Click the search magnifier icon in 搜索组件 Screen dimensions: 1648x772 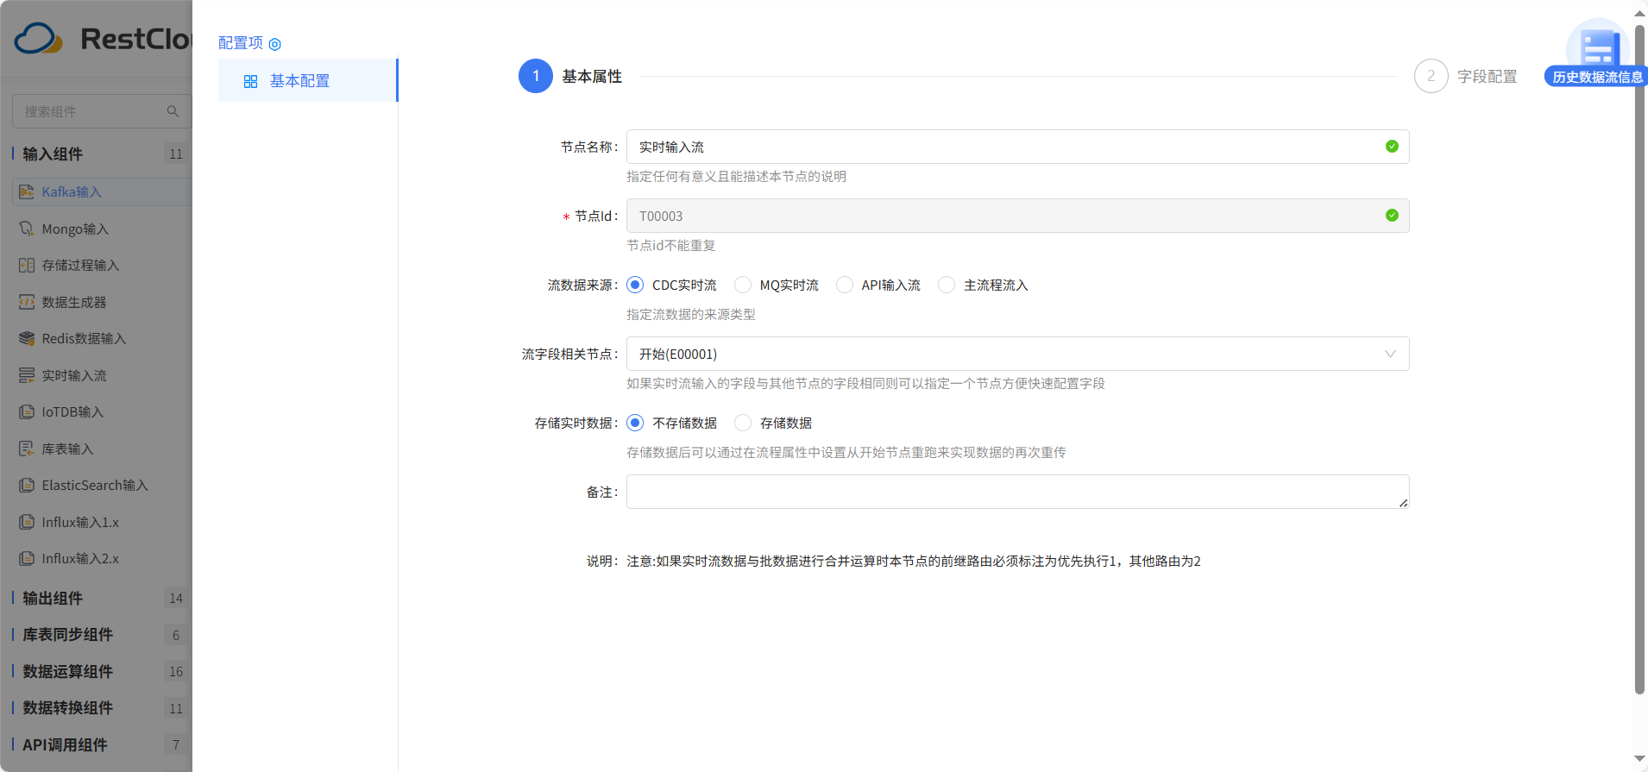[173, 111]
